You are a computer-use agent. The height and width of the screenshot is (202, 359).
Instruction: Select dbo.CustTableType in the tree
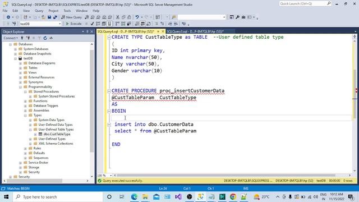coord(57,134)
